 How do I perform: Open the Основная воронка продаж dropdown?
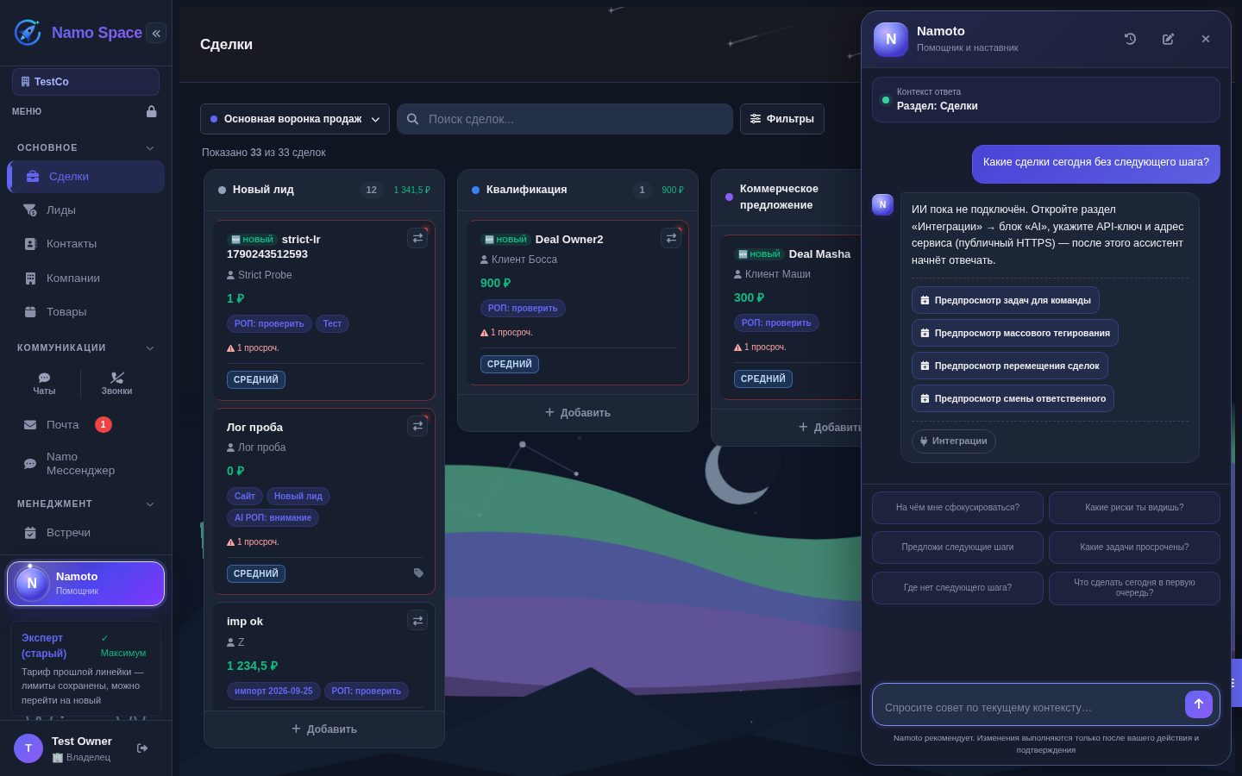coord(295,119)
